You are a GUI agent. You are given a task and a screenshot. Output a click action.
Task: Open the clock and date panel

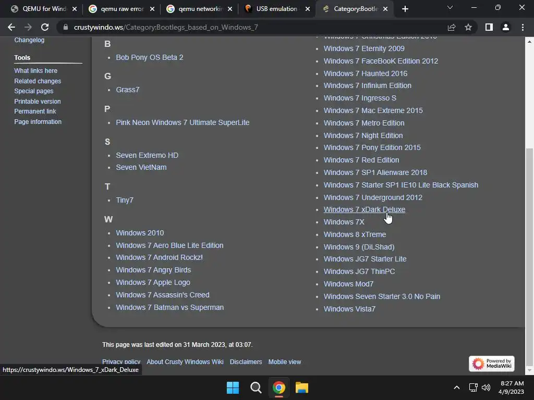point(511,387)
